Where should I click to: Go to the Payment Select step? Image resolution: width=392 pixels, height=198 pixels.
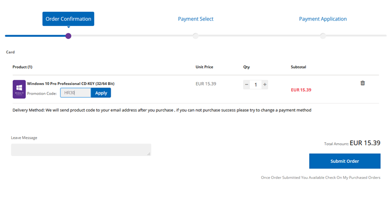[x=196, y=19]
